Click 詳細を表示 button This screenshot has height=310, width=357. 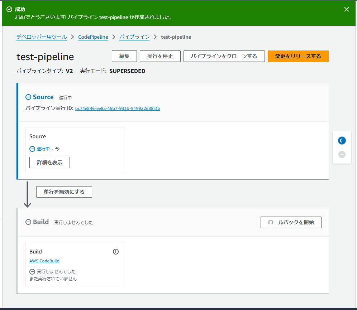(x=49, y=163)
